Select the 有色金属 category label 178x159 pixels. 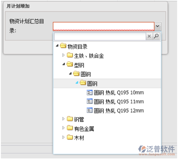coord(84,129)
